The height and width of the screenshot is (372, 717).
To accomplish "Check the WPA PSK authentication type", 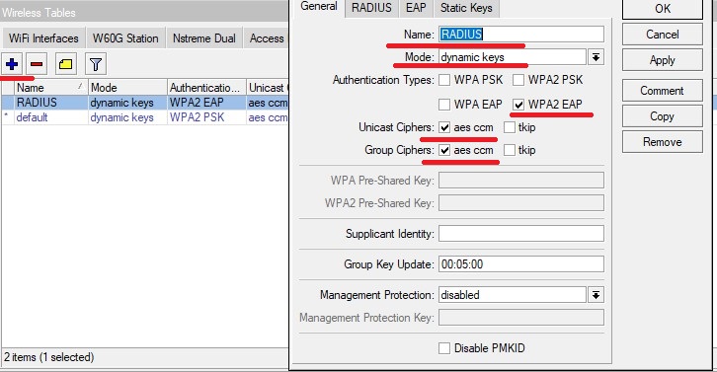I will [444, 80].
